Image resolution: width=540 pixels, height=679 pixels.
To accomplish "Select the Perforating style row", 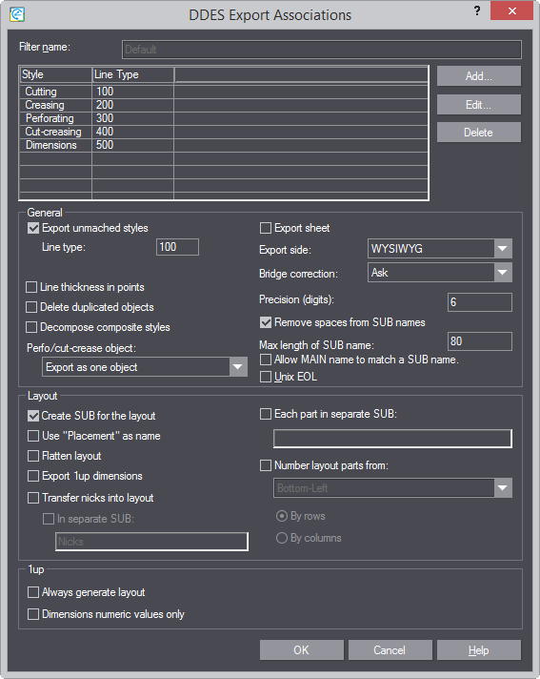I will (x=224, y=118).
